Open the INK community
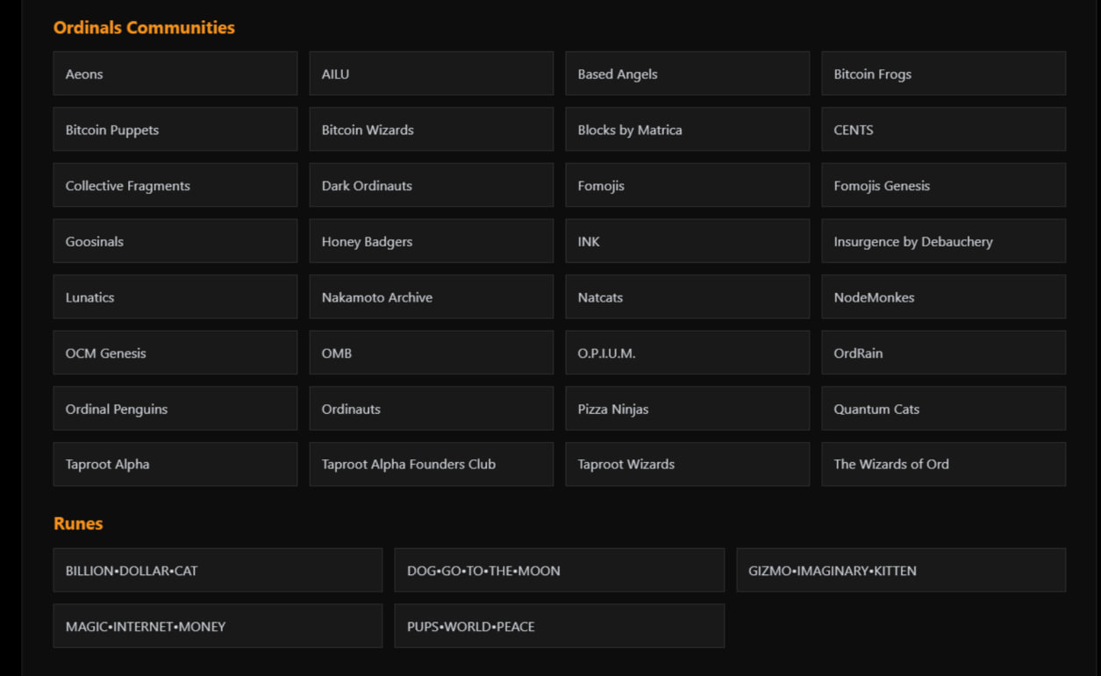 pos(688,241)
